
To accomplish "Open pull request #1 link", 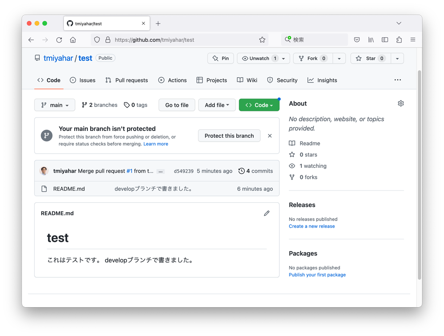I will pos(129,171).
